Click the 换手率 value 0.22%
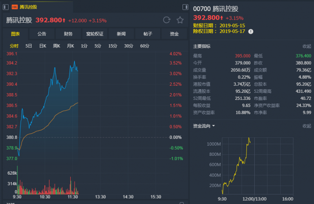The height and width of the screenshot is (204, 314). [244, 77]
